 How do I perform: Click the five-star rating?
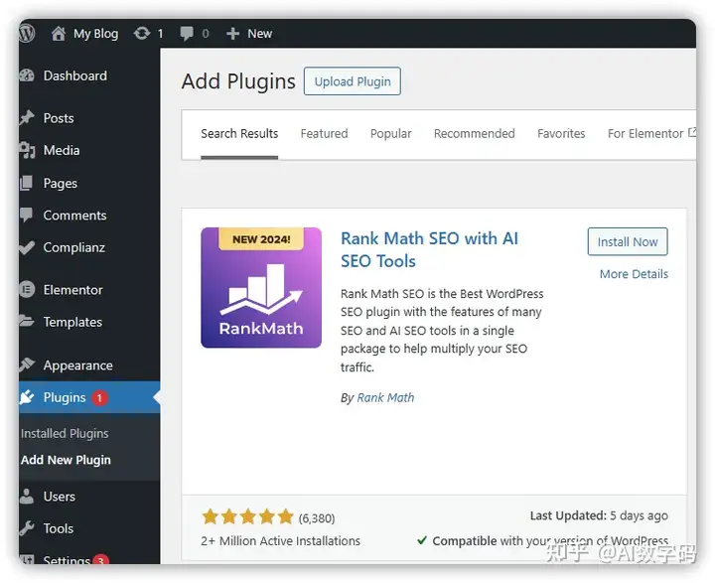[247, 516]
